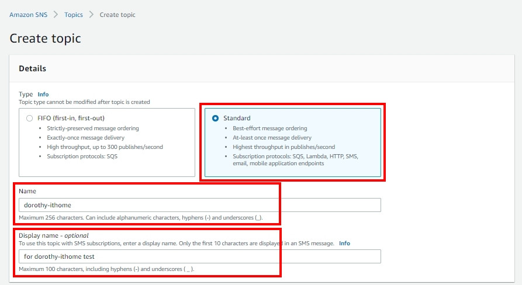Screen dimensions: 522x285
Task: Go to the Topics breadcrumb link
Action: 74,15
